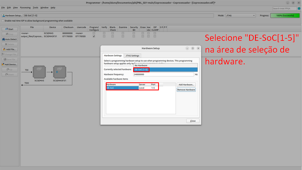
Task: Open the Mode JTAG dropdown
Action: (241, 16)
